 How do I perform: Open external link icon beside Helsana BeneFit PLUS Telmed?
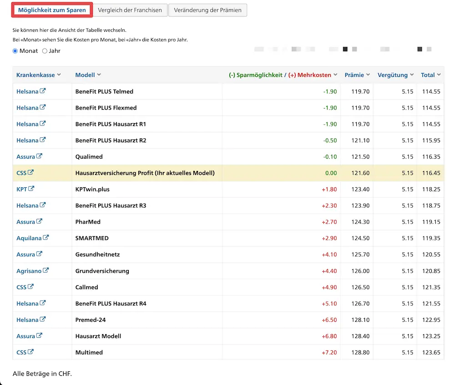(43, 91)
